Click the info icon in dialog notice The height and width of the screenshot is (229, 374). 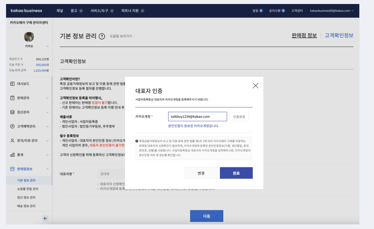point(137,141)
